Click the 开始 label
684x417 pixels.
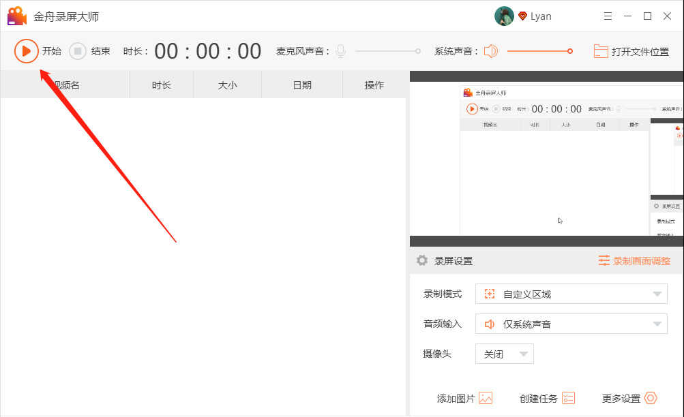[x=51, y=51]
